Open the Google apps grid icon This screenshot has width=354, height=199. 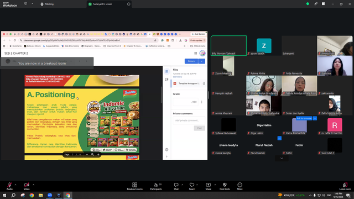point(195,53)
